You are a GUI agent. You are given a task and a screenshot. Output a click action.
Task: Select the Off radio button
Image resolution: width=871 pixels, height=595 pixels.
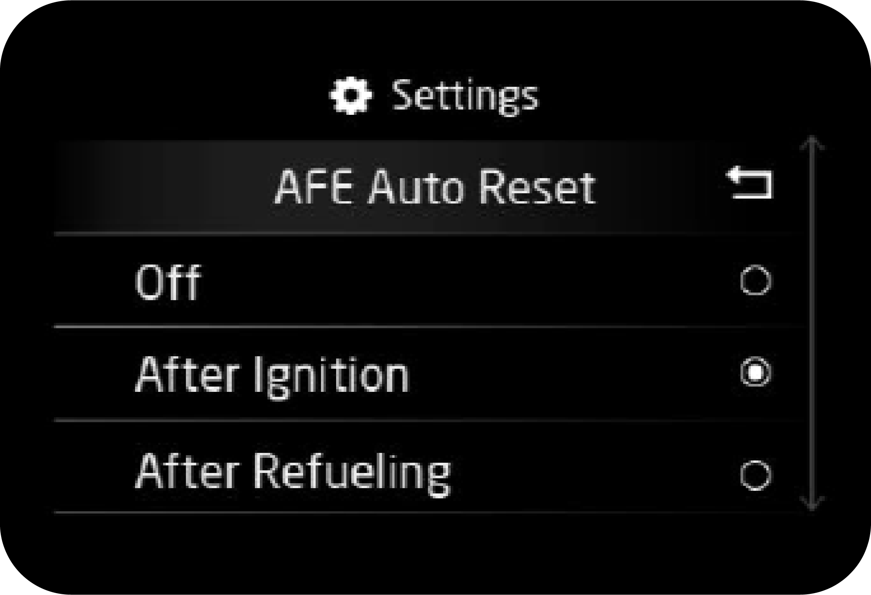tap(755, 280)
